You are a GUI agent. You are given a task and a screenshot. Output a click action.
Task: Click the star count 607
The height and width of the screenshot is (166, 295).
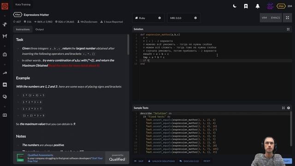(17, 22)
